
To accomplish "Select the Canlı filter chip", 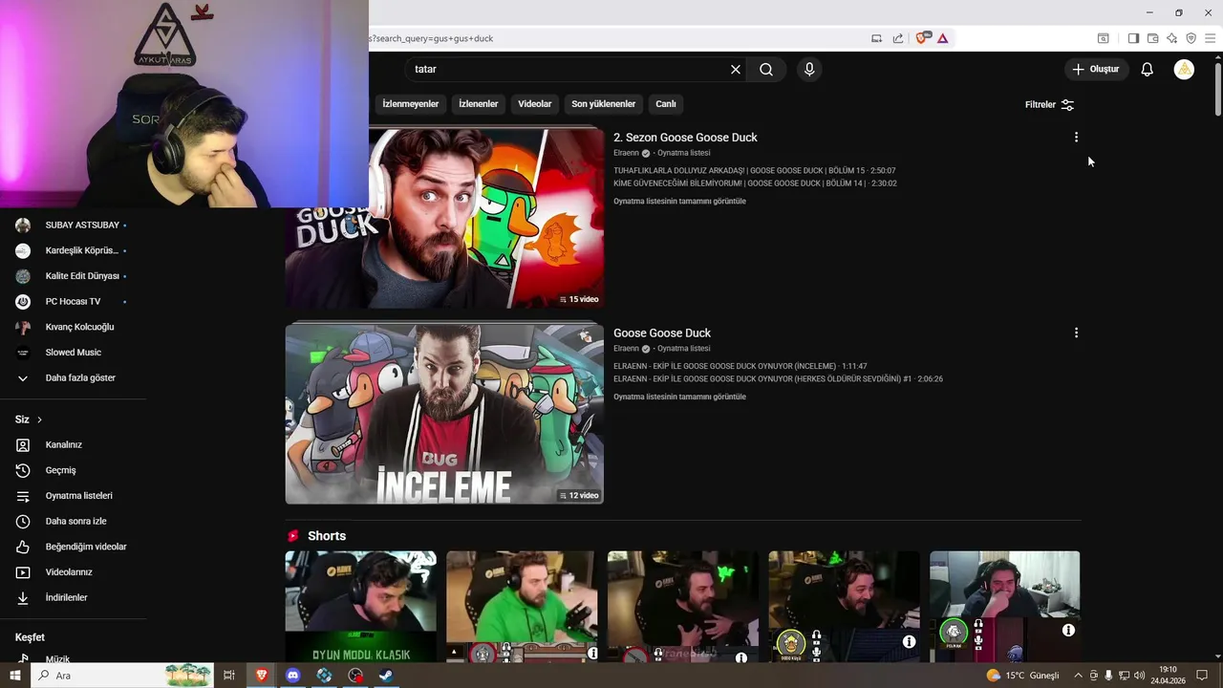I will [666, 104].
